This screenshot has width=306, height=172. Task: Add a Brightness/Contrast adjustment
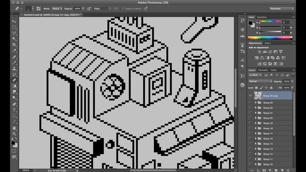tap(259, 52)
